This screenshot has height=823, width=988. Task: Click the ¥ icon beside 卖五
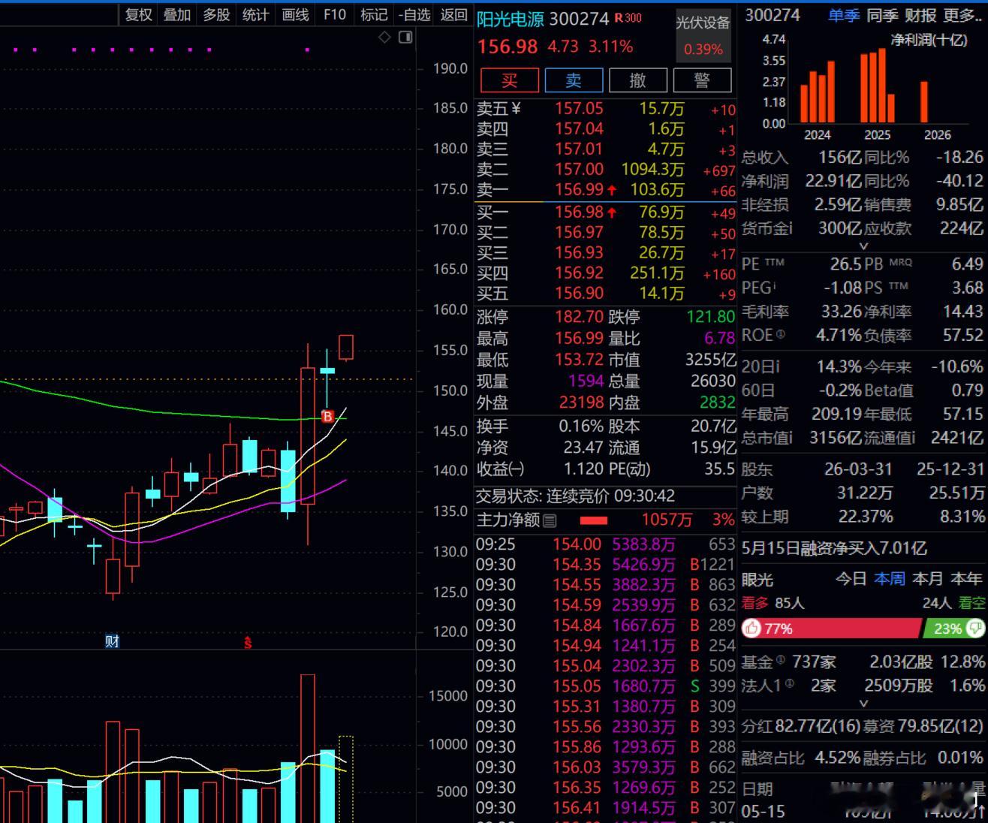(x=516, y=109)
